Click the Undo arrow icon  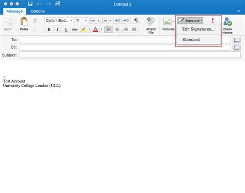pyautogui.click(x=39, y=4)
